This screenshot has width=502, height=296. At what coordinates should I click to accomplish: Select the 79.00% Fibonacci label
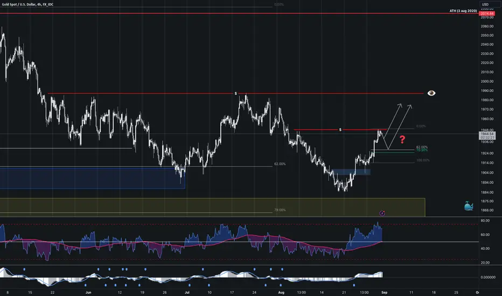pos(280,210)
